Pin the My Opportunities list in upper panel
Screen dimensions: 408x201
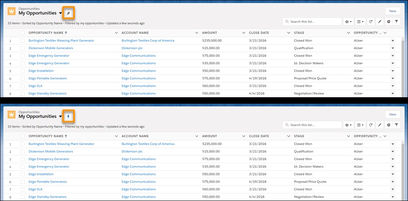(68, 13)
